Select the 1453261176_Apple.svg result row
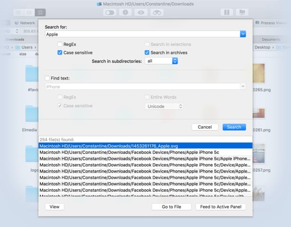The image size is (291, 227). pos(142,146)
